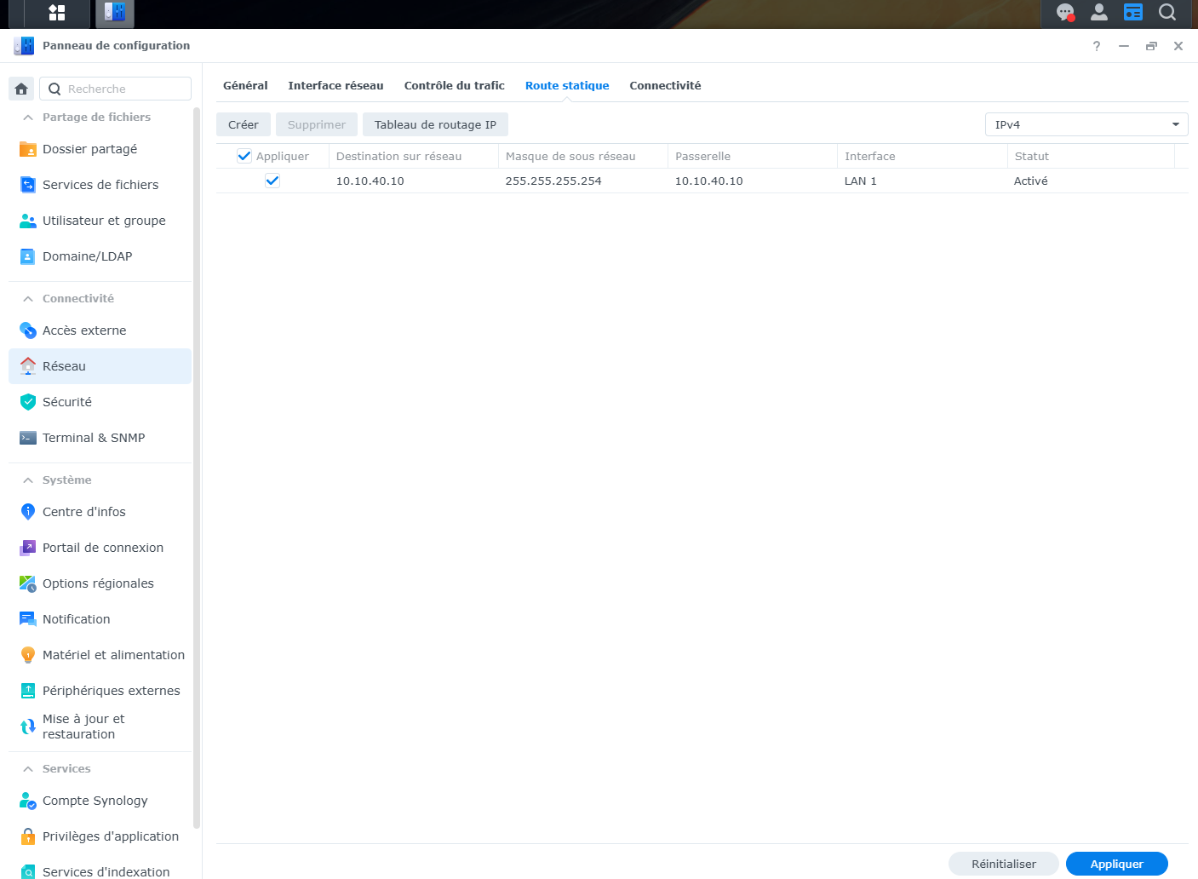Click the notifications chat bubble icon

coord(1064,13)
